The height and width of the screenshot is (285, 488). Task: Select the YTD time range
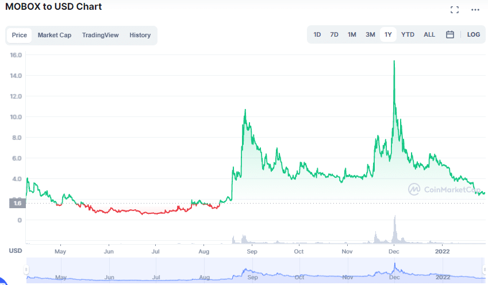coord(408,34)
